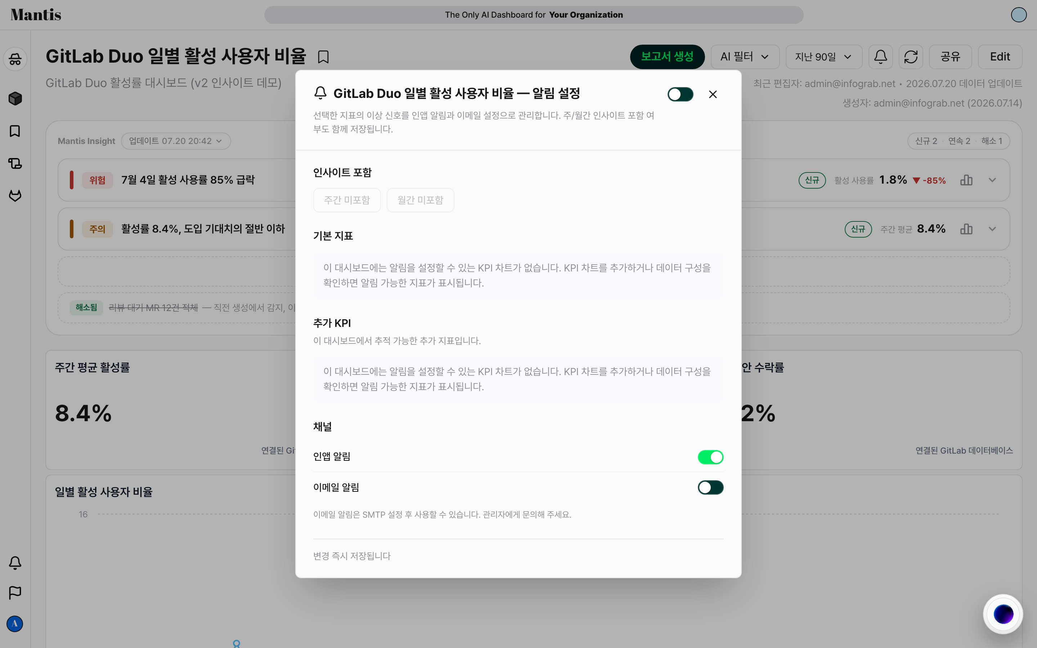Viewport: 1037px width, 648px height.
Task: Click the 보고서 생성 button
Action: click(667, 57)
